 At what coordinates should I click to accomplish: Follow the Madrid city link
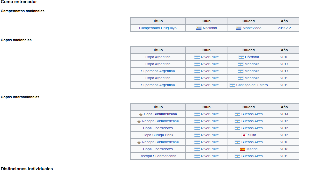[x=252, y=149]
